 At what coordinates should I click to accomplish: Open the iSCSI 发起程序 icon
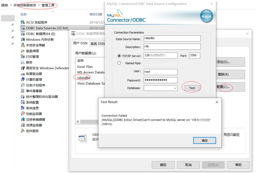(23, 22)
